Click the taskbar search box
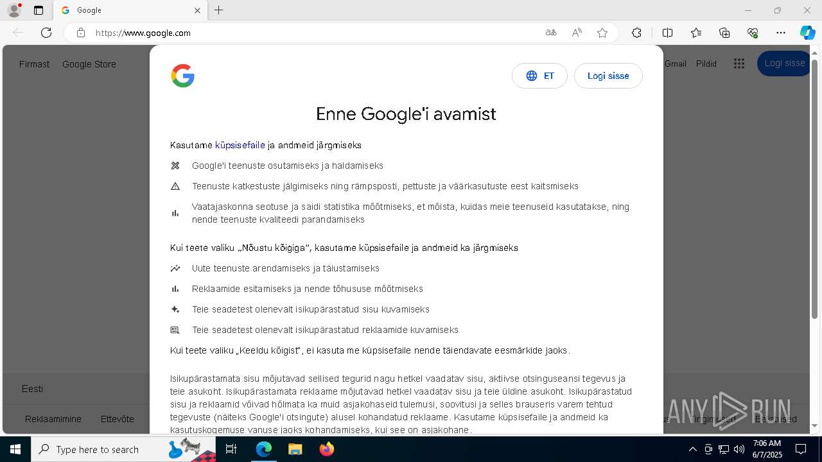Screen dimensions: 822x462 point(123,449)
